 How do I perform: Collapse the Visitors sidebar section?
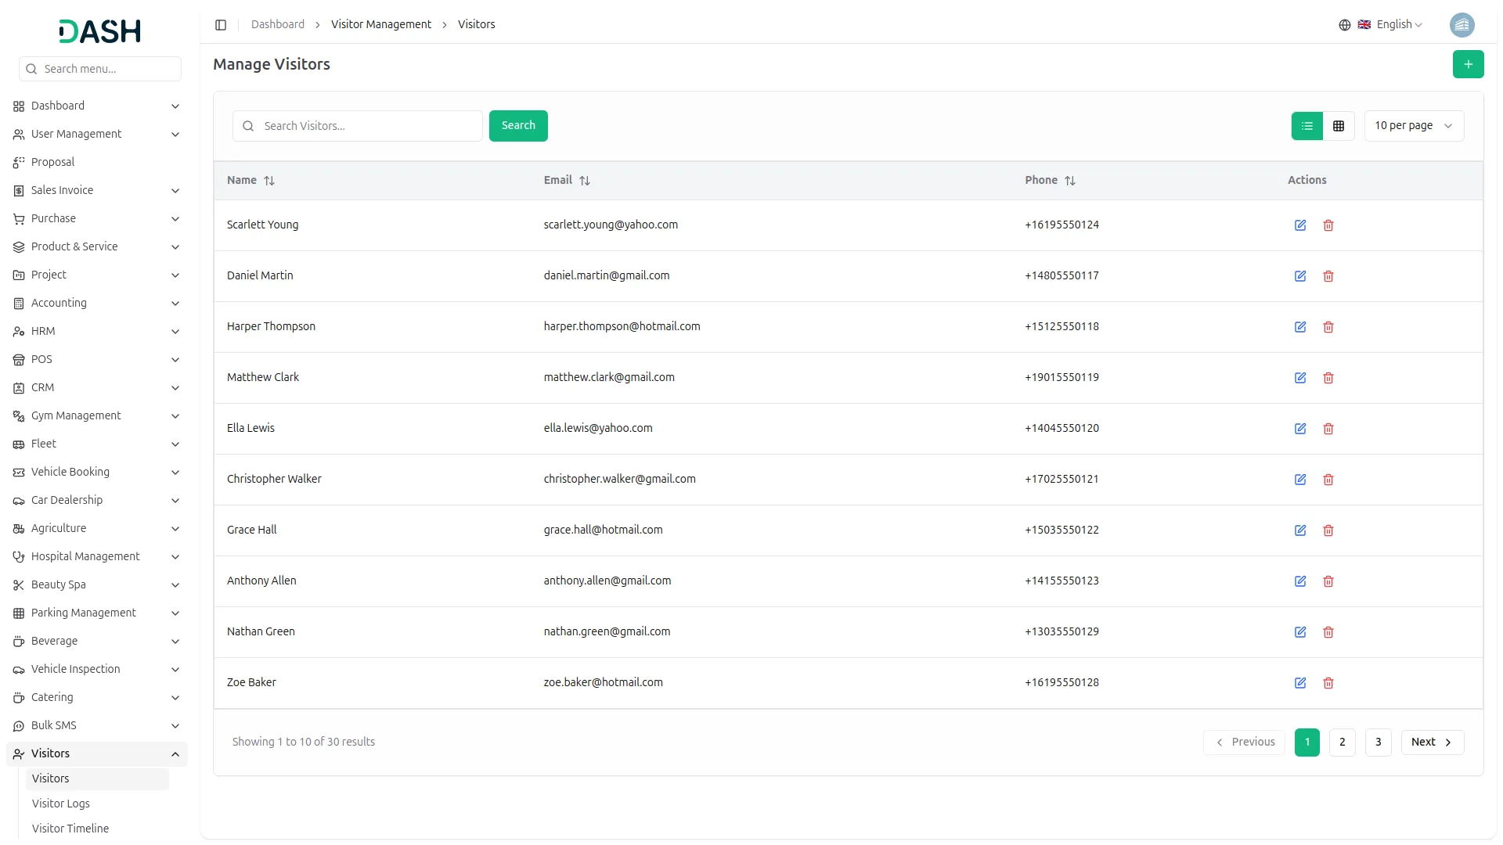(175, 754)
